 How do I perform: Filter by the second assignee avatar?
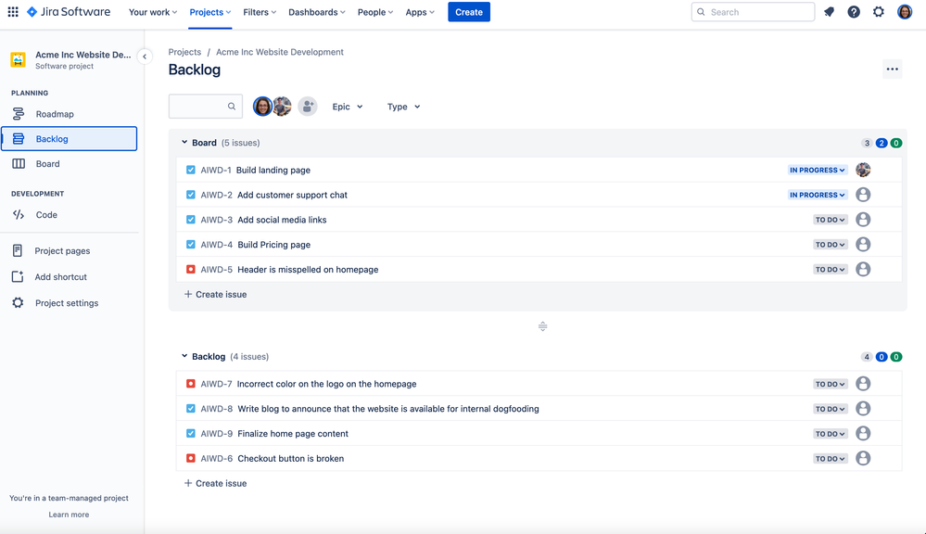pyautogui.click(x=283, y=107)
